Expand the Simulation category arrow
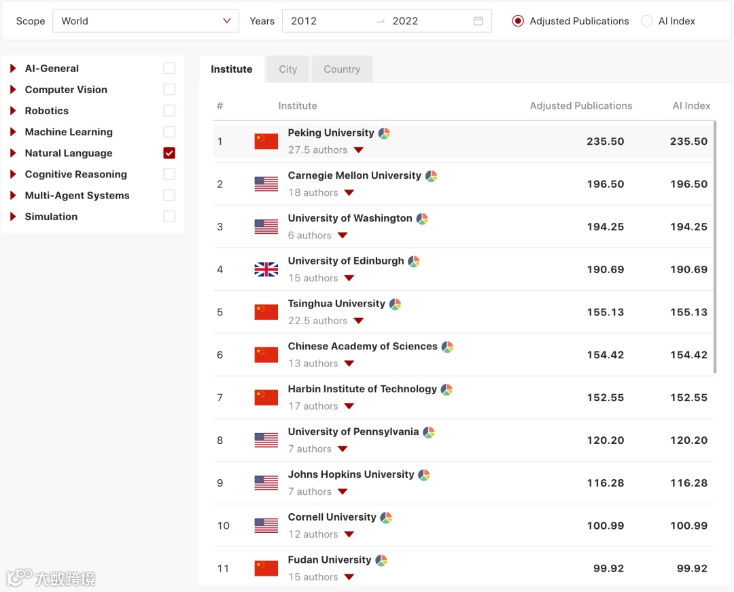 [13, 217]
